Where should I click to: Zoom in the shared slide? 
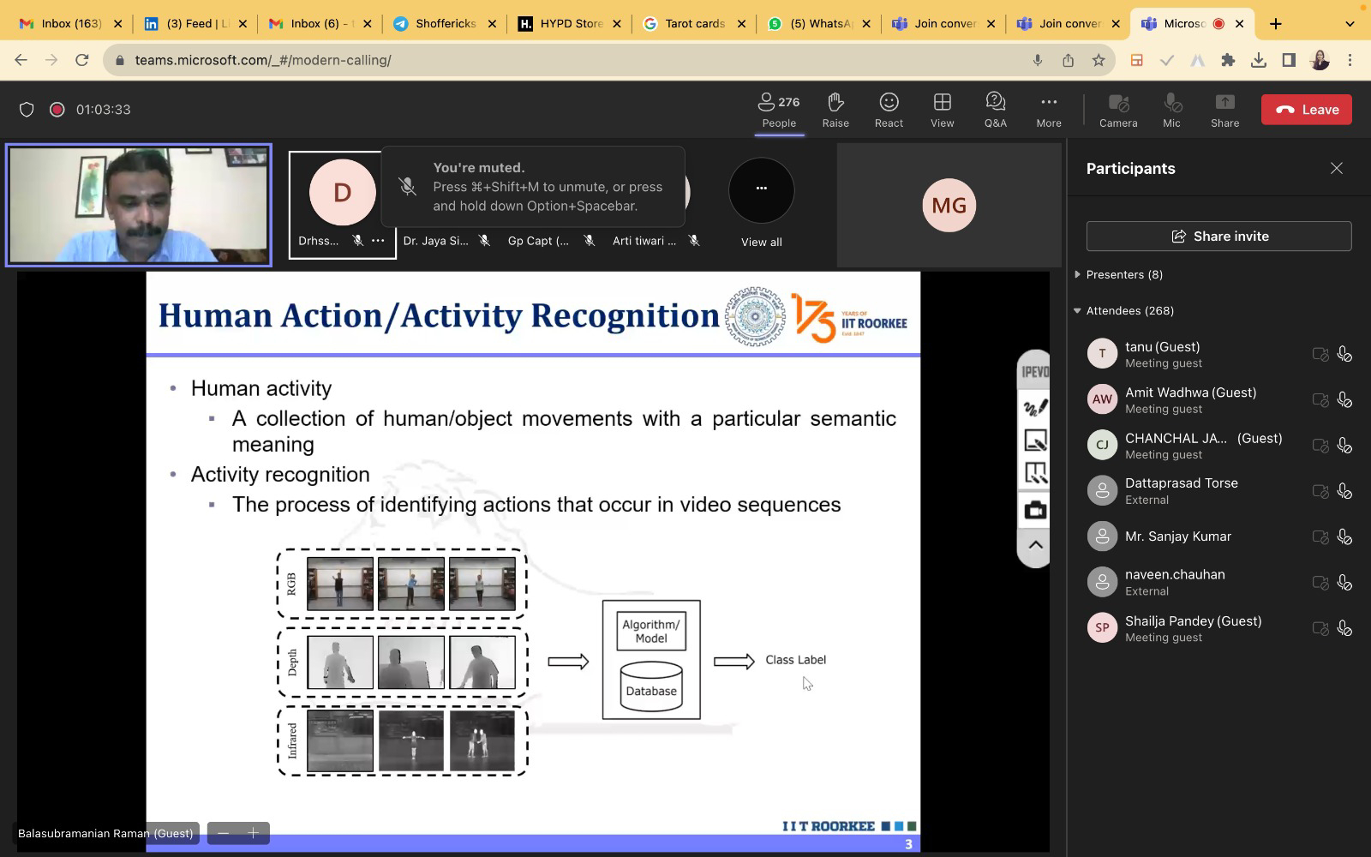tap(253, 833)
